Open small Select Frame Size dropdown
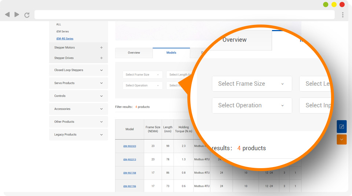 click(x=143, y=75)
